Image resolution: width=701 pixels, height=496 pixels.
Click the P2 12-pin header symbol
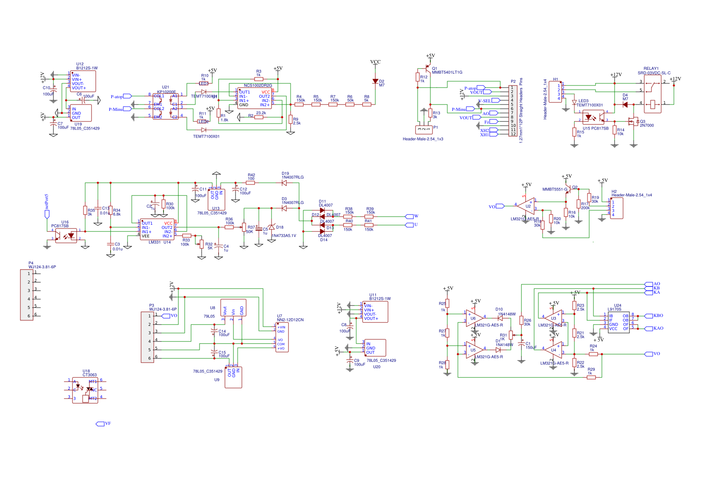513,111
